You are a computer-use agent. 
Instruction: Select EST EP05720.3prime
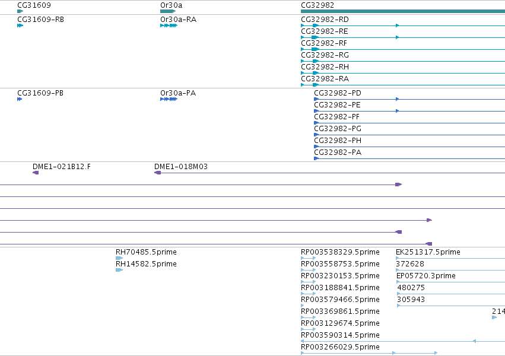tap(425, 276)
